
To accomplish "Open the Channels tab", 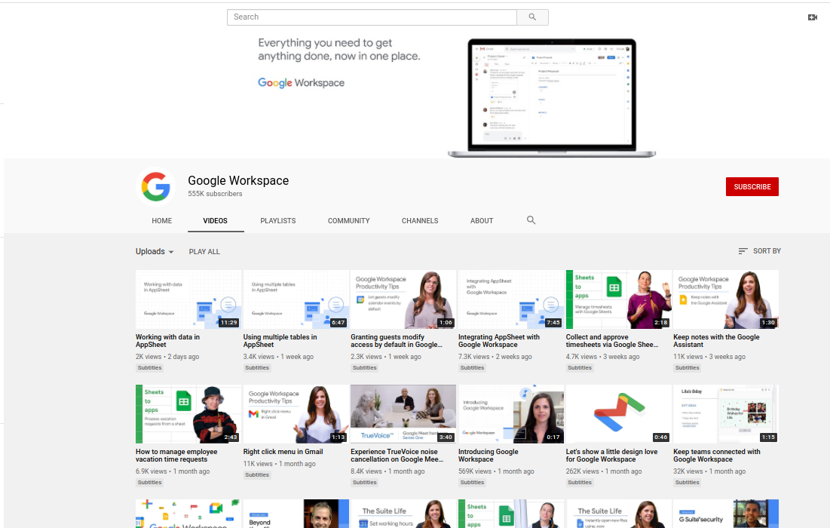I will (420, 221).
